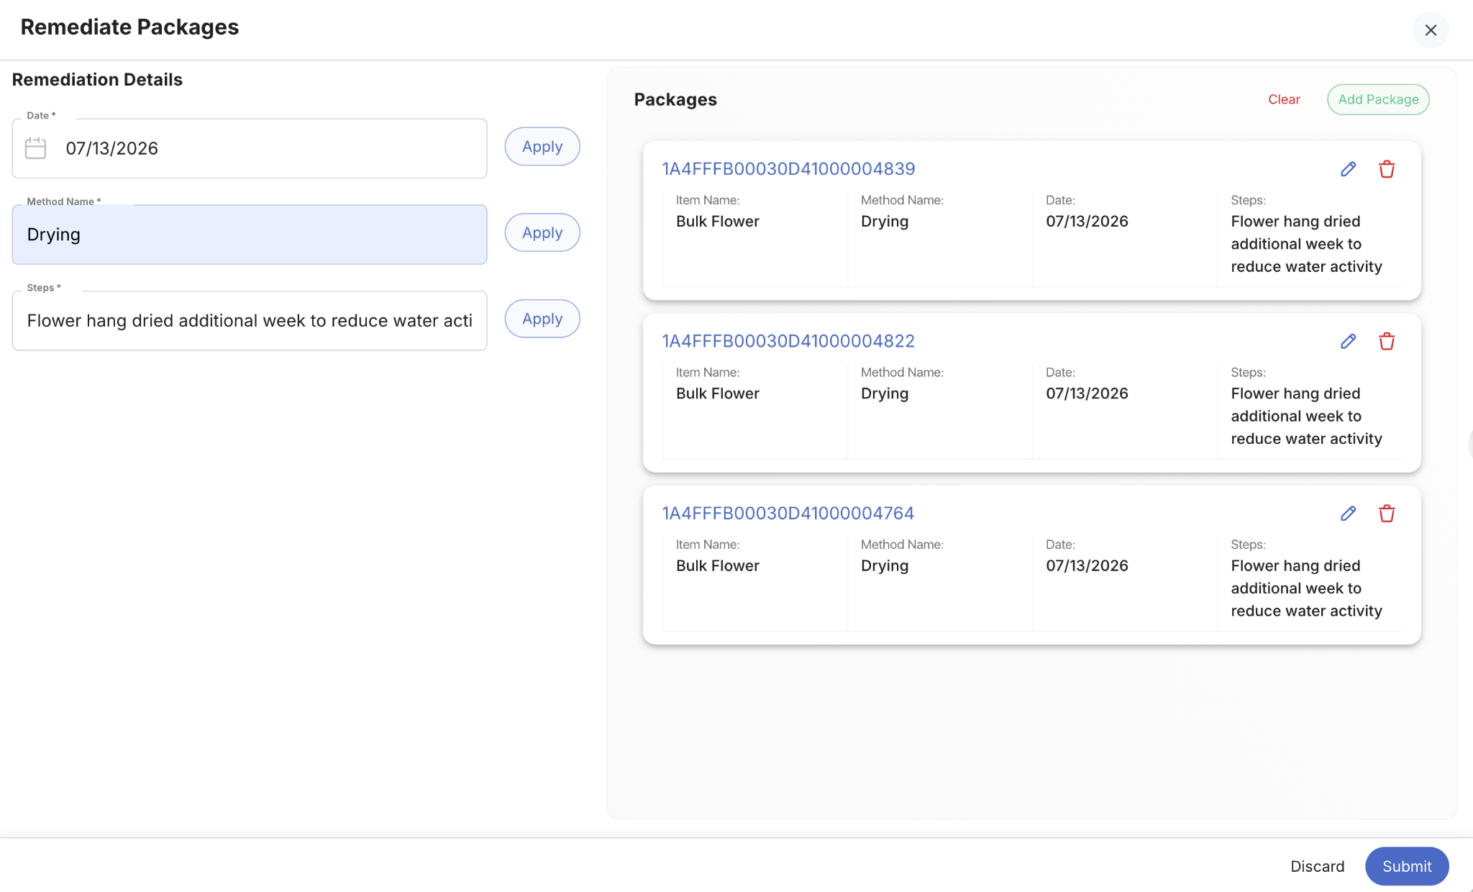This screenshot has width=1473, height=892.
Task: Delete package ending in 4839
Action: (x=1387, y=169)
